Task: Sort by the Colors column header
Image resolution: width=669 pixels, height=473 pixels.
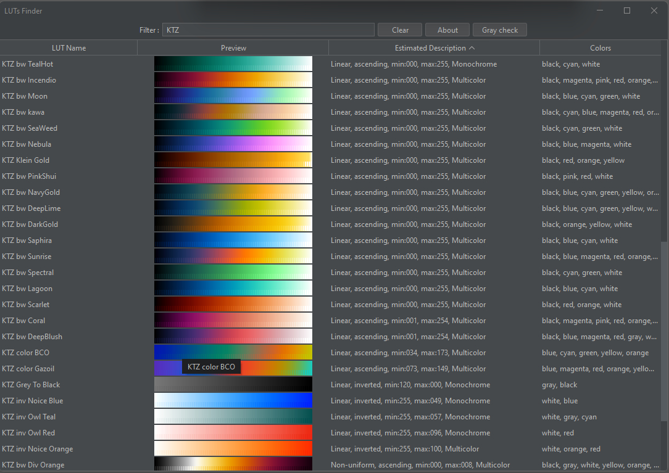Action: [600, 47]
